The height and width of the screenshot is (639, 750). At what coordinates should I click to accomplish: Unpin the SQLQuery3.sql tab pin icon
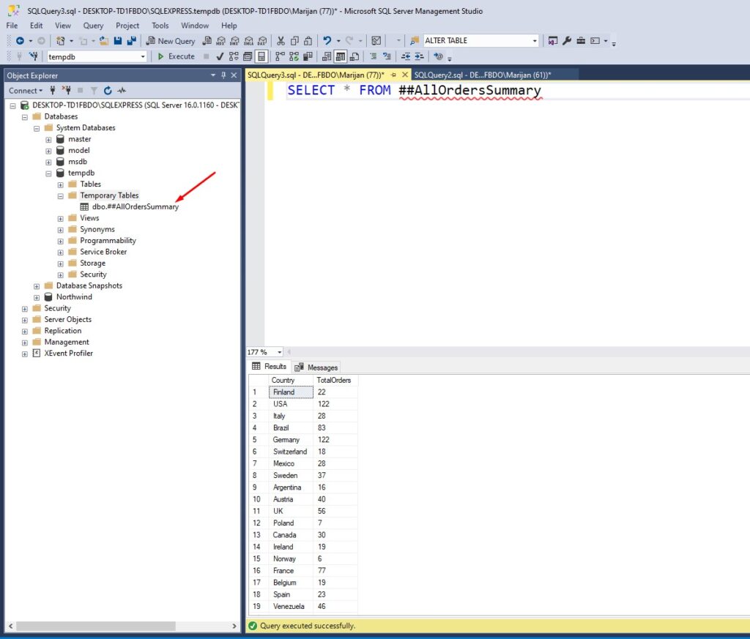coord(395,74)
